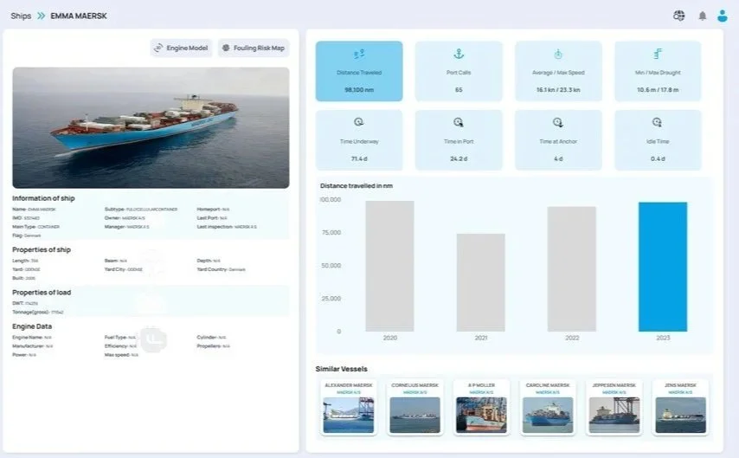
Task: Click the highlighted blue 2023 bar
Action: pos(663,267)
